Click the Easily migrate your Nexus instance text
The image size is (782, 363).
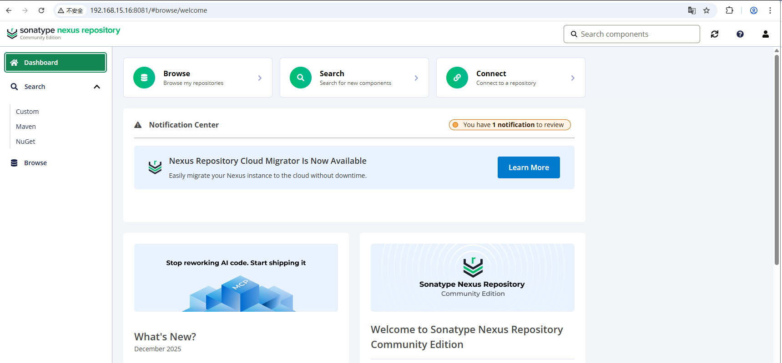coord(268,176)
